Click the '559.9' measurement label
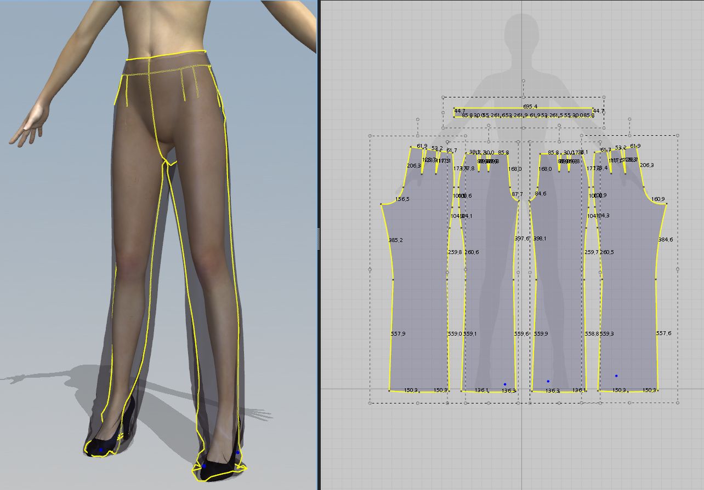The image size is (704, 490). [x=541, y=333]
